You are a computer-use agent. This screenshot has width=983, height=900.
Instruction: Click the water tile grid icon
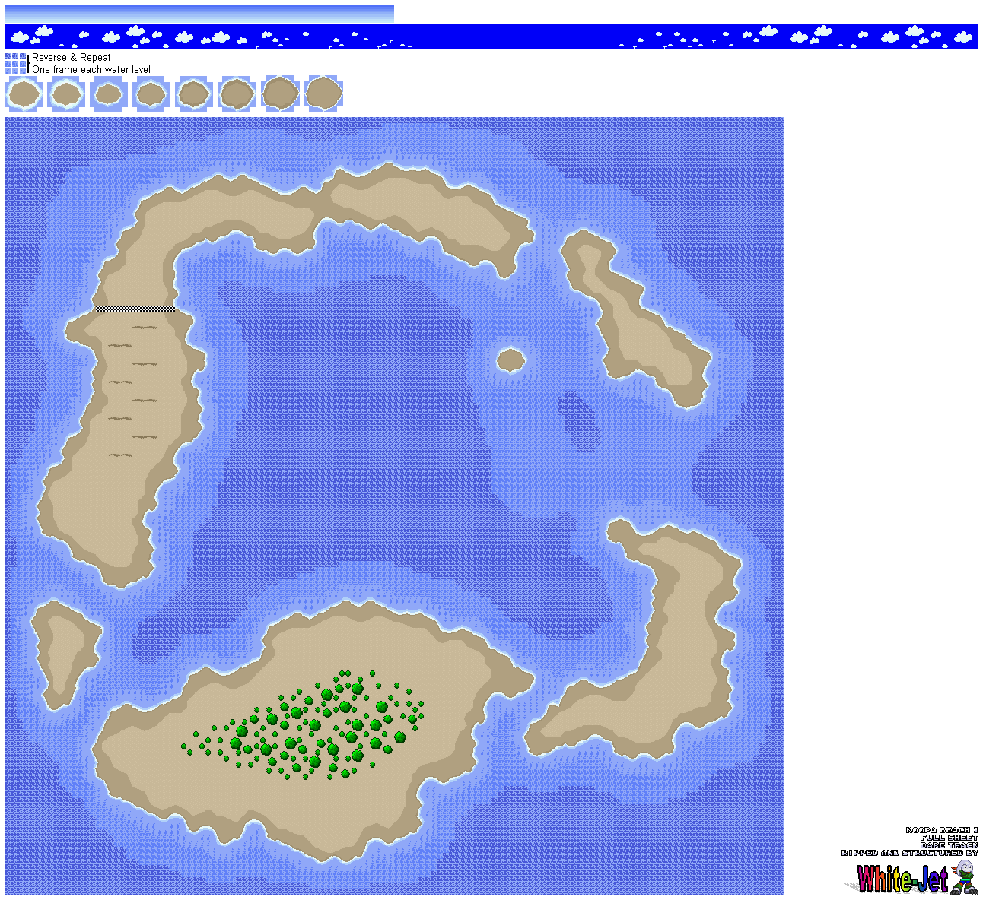(15, 63)
